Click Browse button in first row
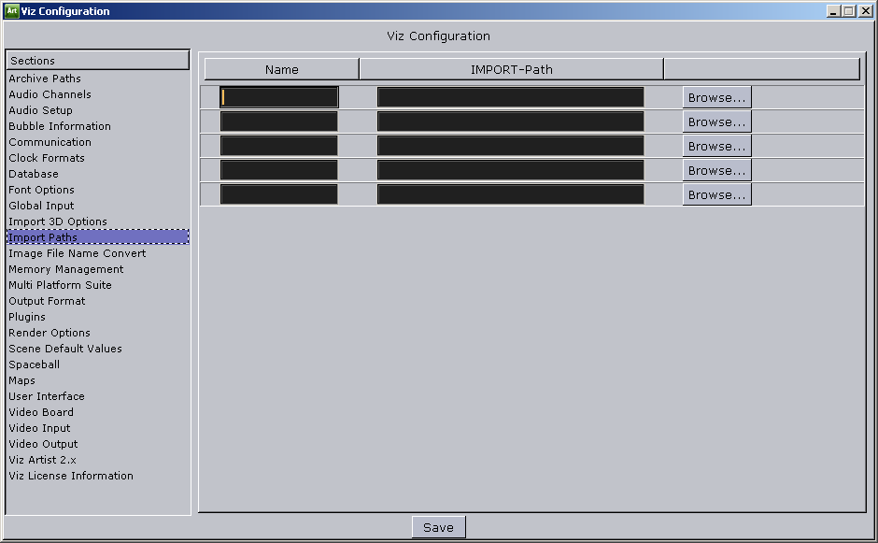The height and width of the screenshot is (543, 878). pos(716,97)
